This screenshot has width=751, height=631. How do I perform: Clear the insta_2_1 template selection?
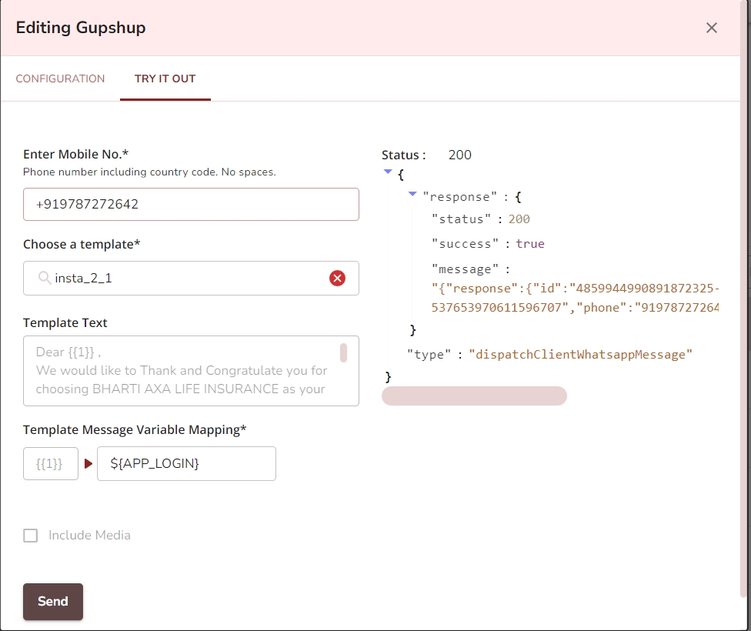pos(337,278)
